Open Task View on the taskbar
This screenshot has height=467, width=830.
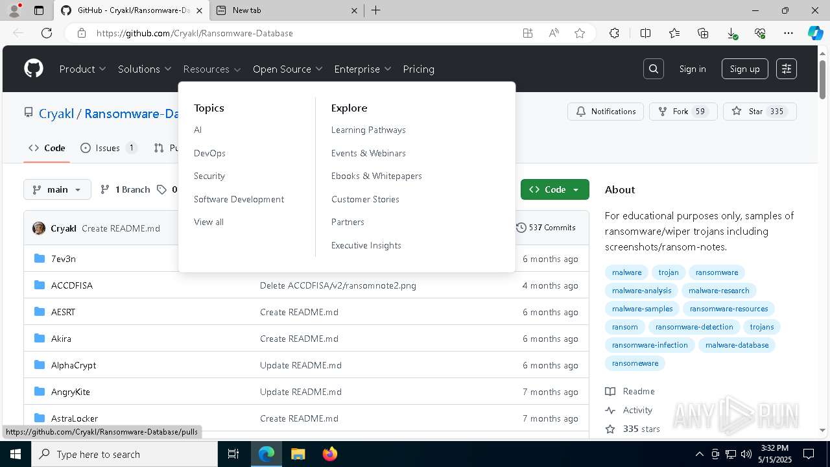233,454
